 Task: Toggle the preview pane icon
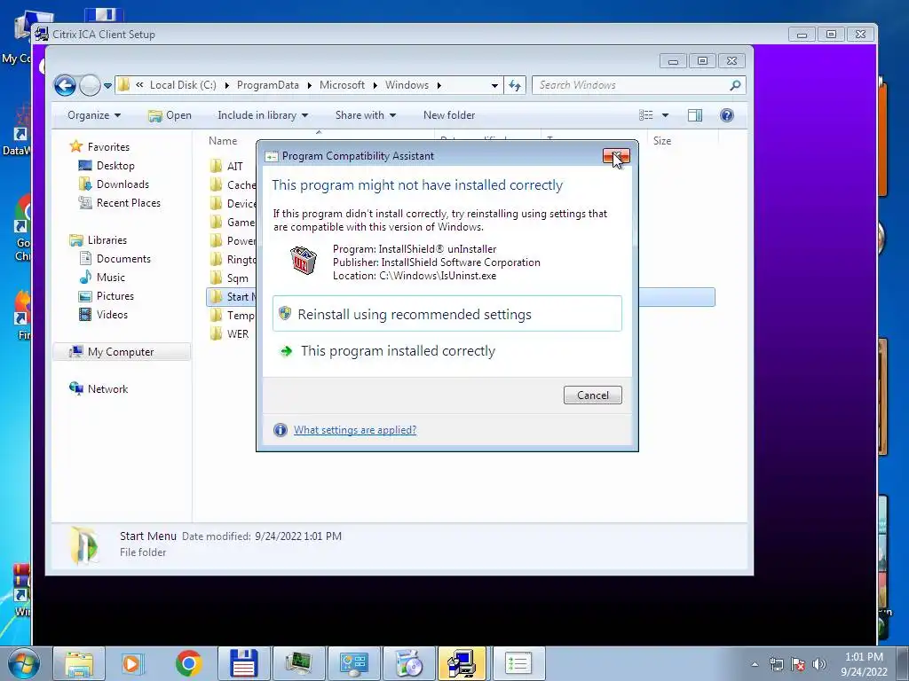point(694,115)
